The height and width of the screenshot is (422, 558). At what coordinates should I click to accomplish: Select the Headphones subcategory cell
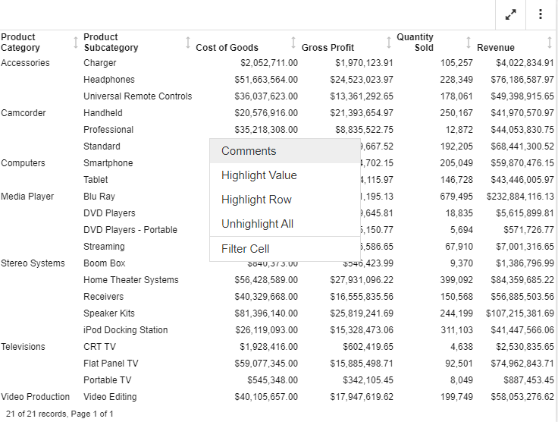109,80
